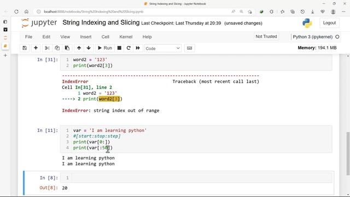Click the IndexError string index out of range message
Viewport: 350px width, 197px height.
pos(110,111)
